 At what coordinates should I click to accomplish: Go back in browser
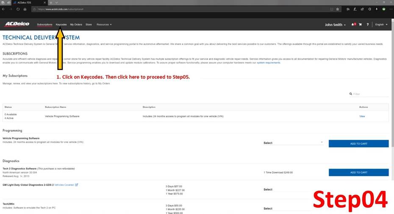click(3, 9)
